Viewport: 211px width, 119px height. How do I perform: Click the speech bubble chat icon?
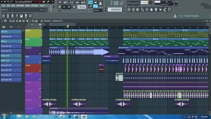click(x=31, y=16)
